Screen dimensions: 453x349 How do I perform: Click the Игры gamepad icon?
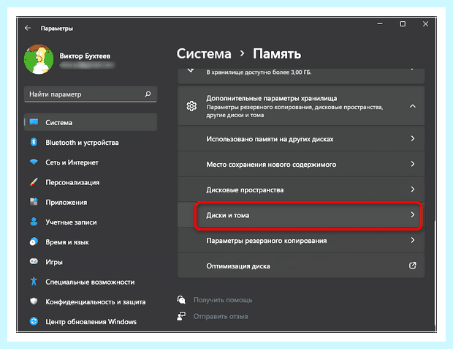34,262
